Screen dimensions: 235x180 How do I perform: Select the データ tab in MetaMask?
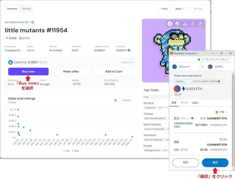point(184,103)
